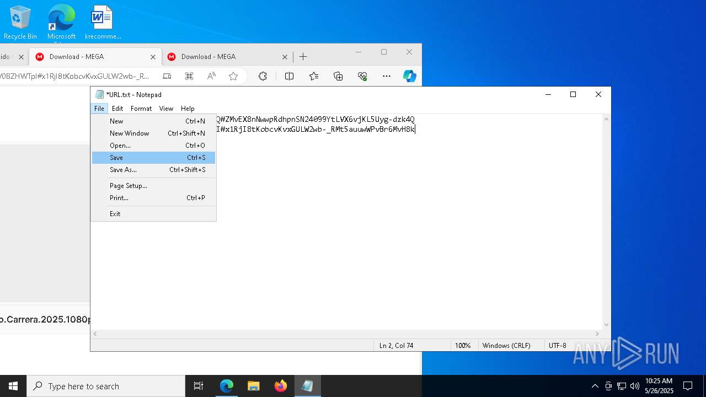Viewport: 706px width, 397px height.
Task: Click the second text line in Notepad
Action: coord(315,129)
